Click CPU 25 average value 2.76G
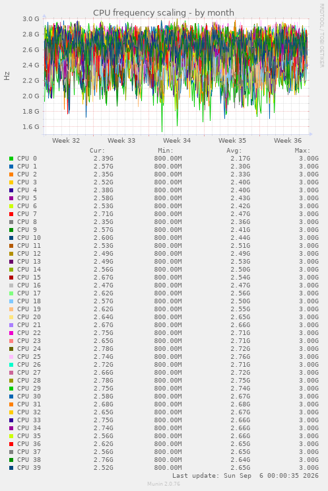Screen dimensions: 328x491 240,357
